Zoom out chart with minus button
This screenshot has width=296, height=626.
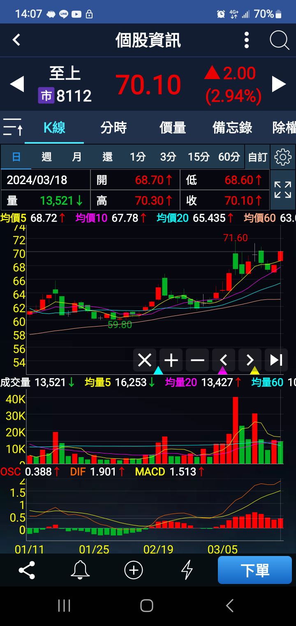(197, 360)
